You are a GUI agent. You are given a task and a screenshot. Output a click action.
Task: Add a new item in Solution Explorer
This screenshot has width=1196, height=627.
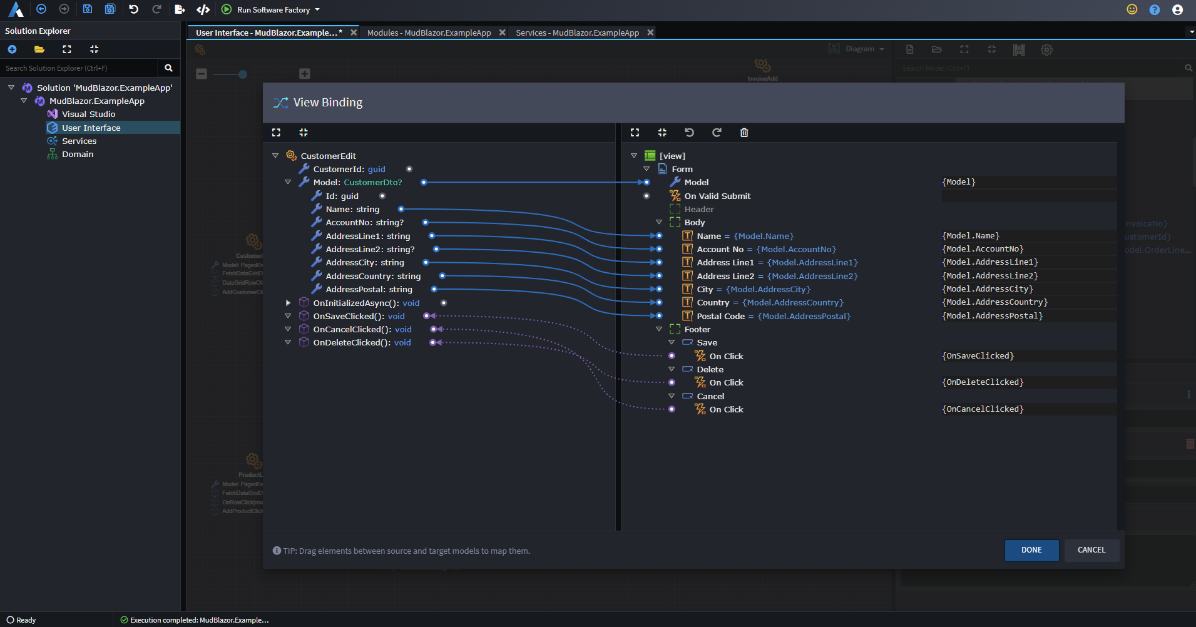click(12, 49)
